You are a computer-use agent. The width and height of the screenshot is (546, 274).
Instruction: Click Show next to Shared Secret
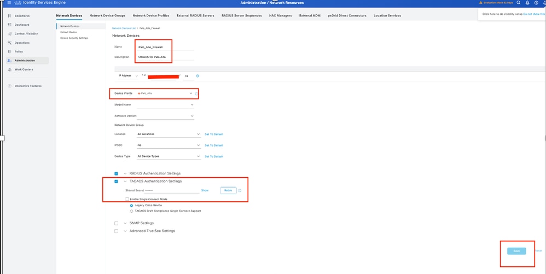[x=205, y=190]
